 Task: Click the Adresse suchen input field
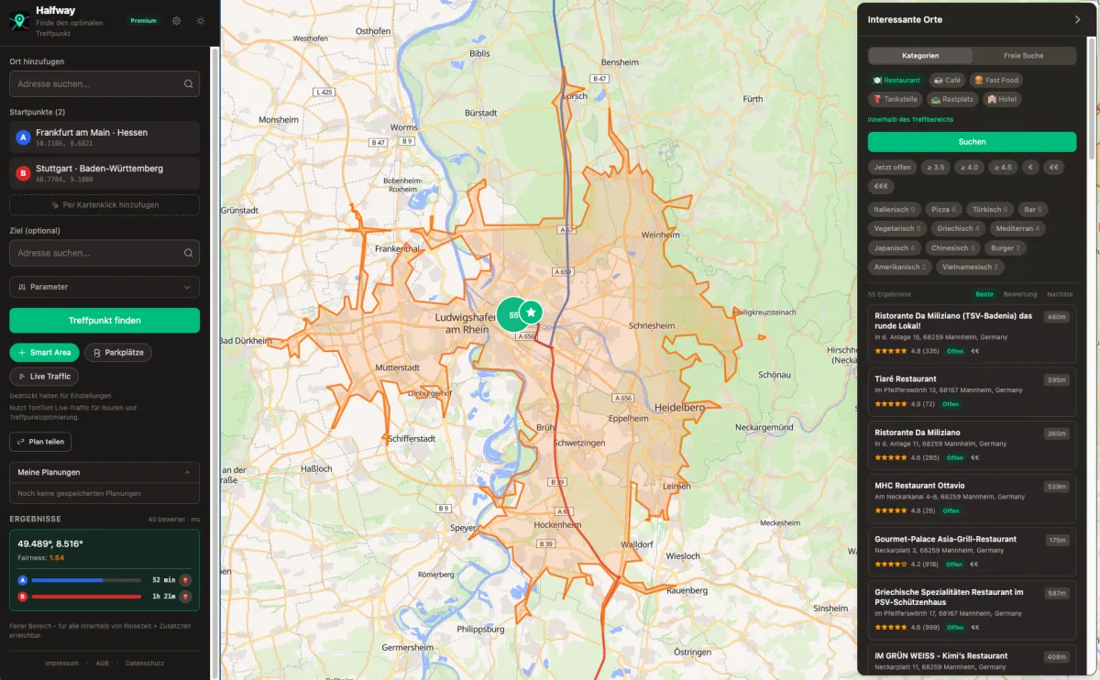(104, 83)
